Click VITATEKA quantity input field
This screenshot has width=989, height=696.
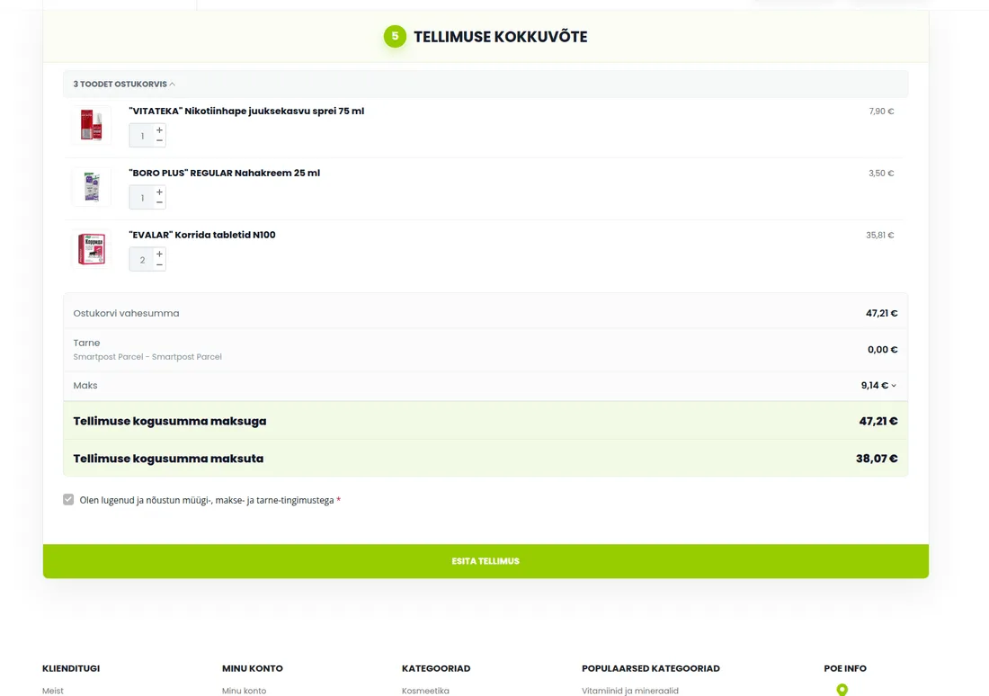point(142,136)
